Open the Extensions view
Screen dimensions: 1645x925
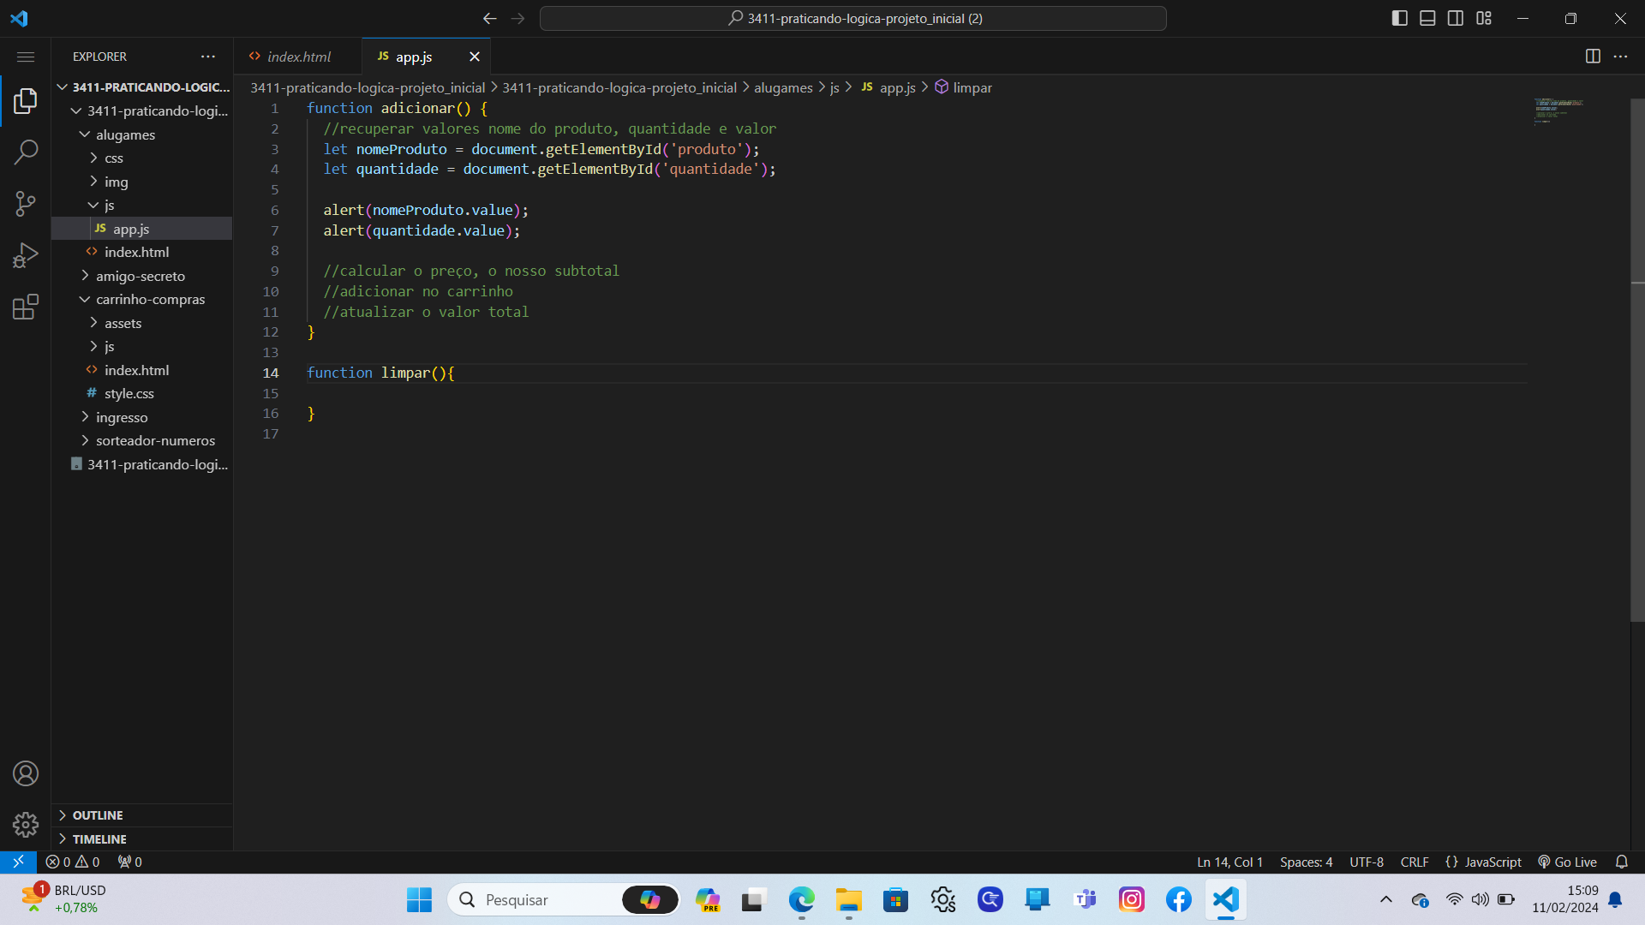[26, 307]
